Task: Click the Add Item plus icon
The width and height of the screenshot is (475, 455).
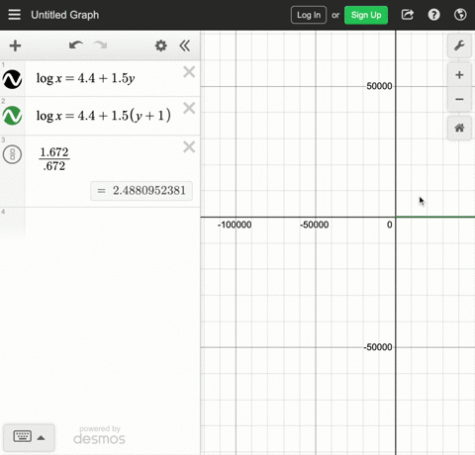Action: pos(15,45)
